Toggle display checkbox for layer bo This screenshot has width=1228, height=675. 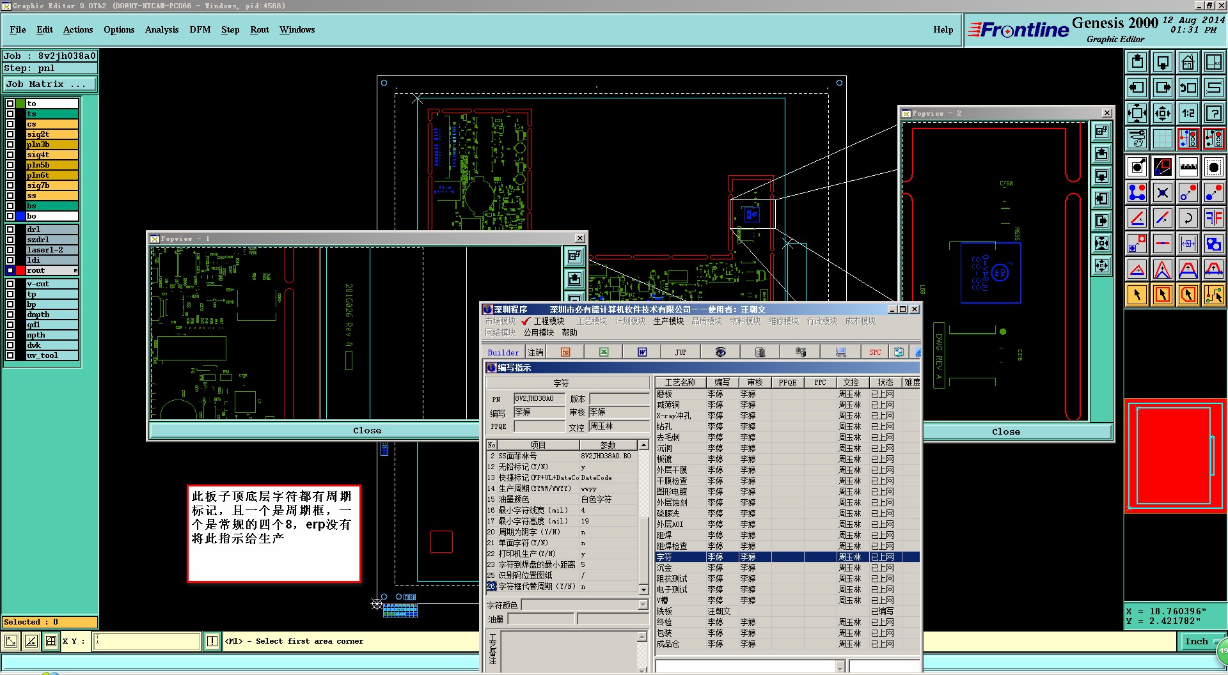click(x=10, y=216)
